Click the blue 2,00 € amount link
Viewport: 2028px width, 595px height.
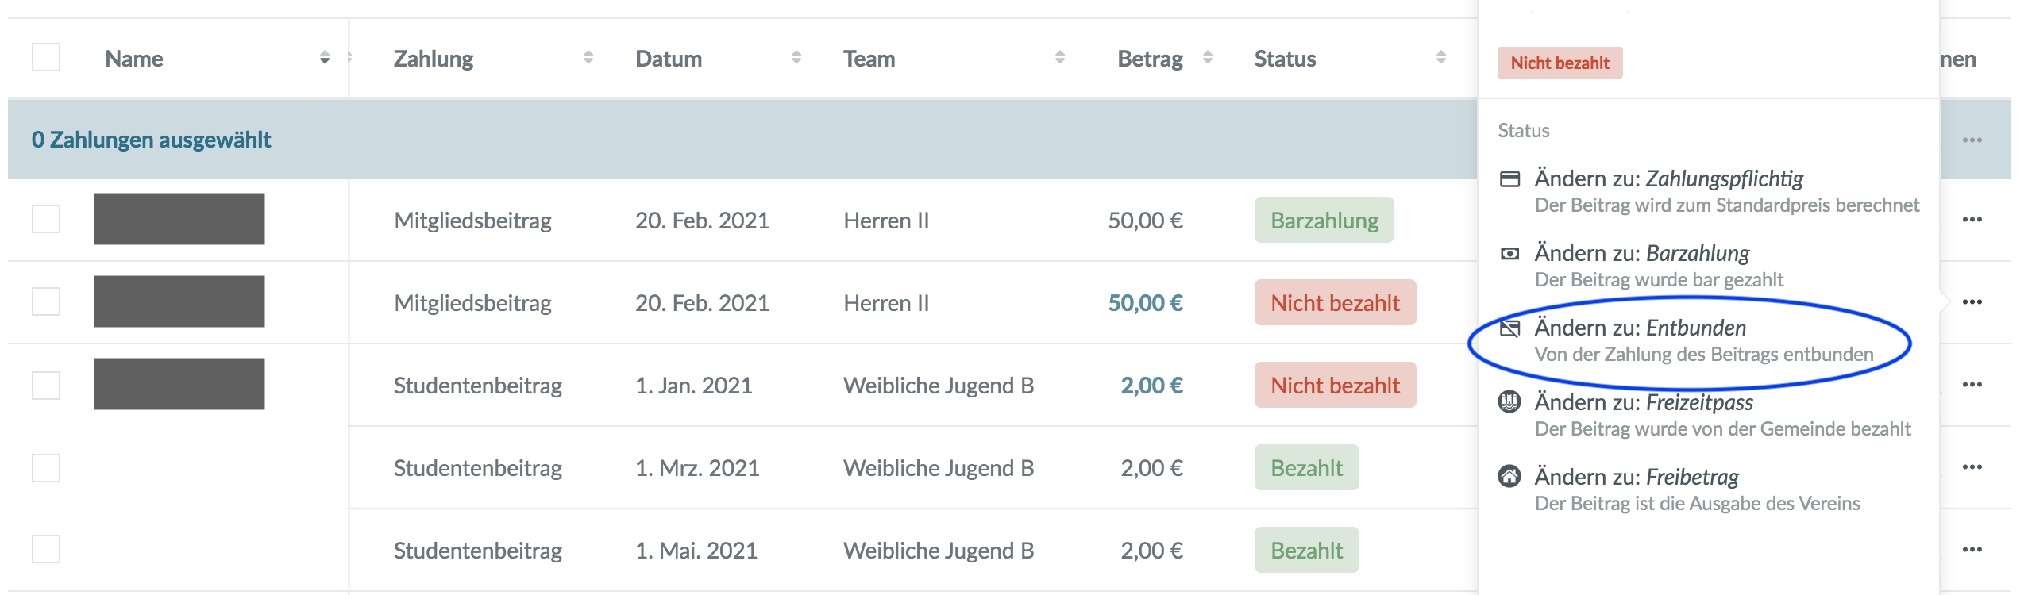click(x=1151, y=386)
